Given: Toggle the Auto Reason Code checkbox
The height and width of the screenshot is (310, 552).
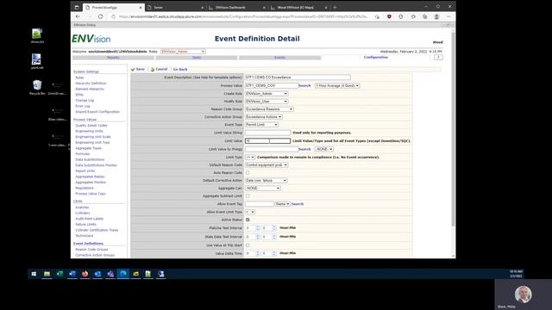Looking at the screenshot, I should (248, 172).
